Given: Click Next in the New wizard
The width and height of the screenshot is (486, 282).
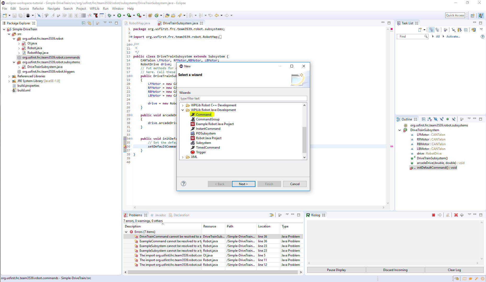Looking at the screenshot, I should (x=243, y=184).
